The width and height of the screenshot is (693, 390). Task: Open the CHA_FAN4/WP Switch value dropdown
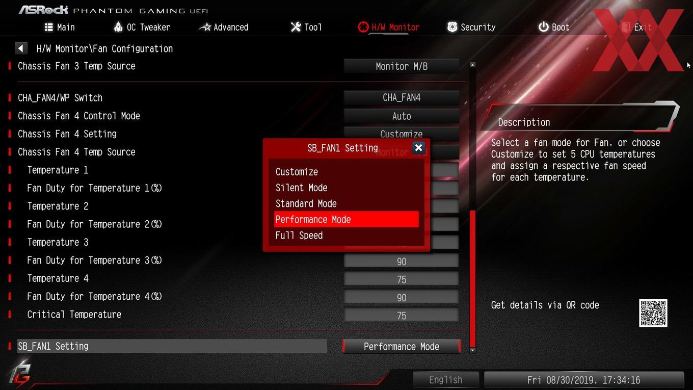[402, 98]
